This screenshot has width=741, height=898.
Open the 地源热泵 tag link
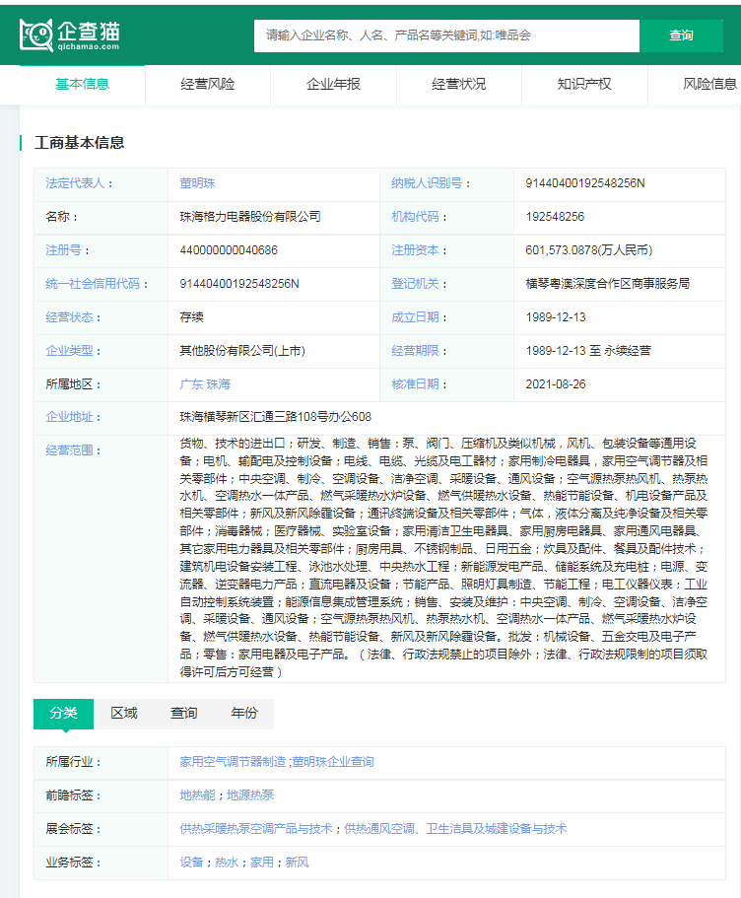[x=250, y=794]
